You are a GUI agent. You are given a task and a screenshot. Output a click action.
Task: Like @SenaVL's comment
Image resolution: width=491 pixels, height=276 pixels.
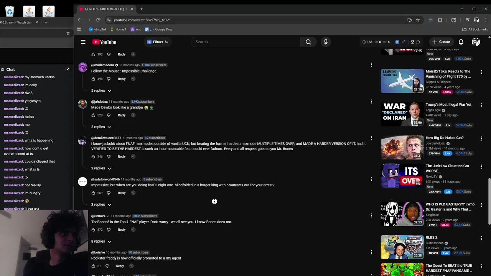pyautogui.click(x=93, y=230)
